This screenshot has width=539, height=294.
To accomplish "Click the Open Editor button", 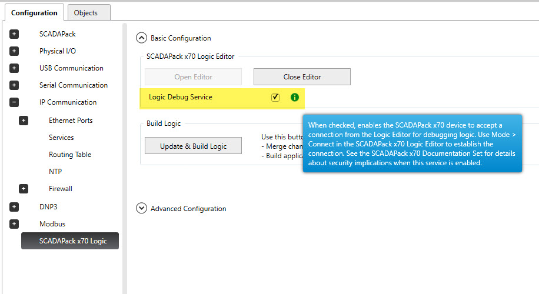I will (193, 76).
